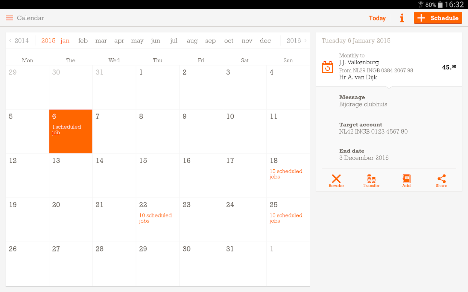This screenshot has width=468, height=292.
Task: Revoke the scheduled payment
Action: click(336, 181)
